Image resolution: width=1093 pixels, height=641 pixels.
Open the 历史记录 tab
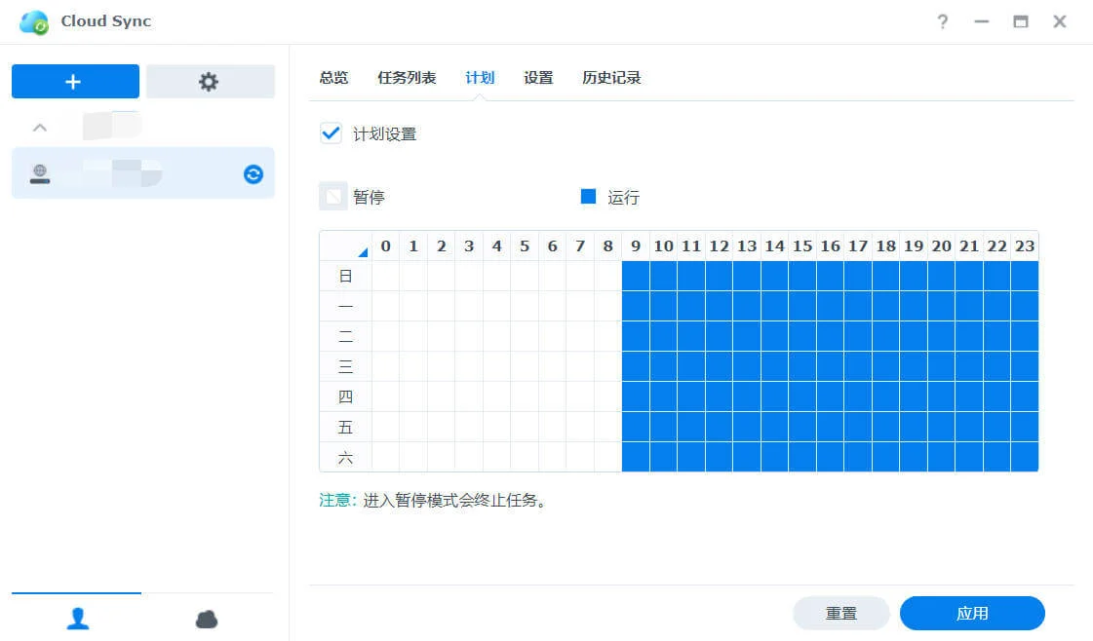coord(611,78)
